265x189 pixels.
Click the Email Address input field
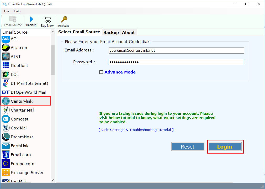pos(176,51)
